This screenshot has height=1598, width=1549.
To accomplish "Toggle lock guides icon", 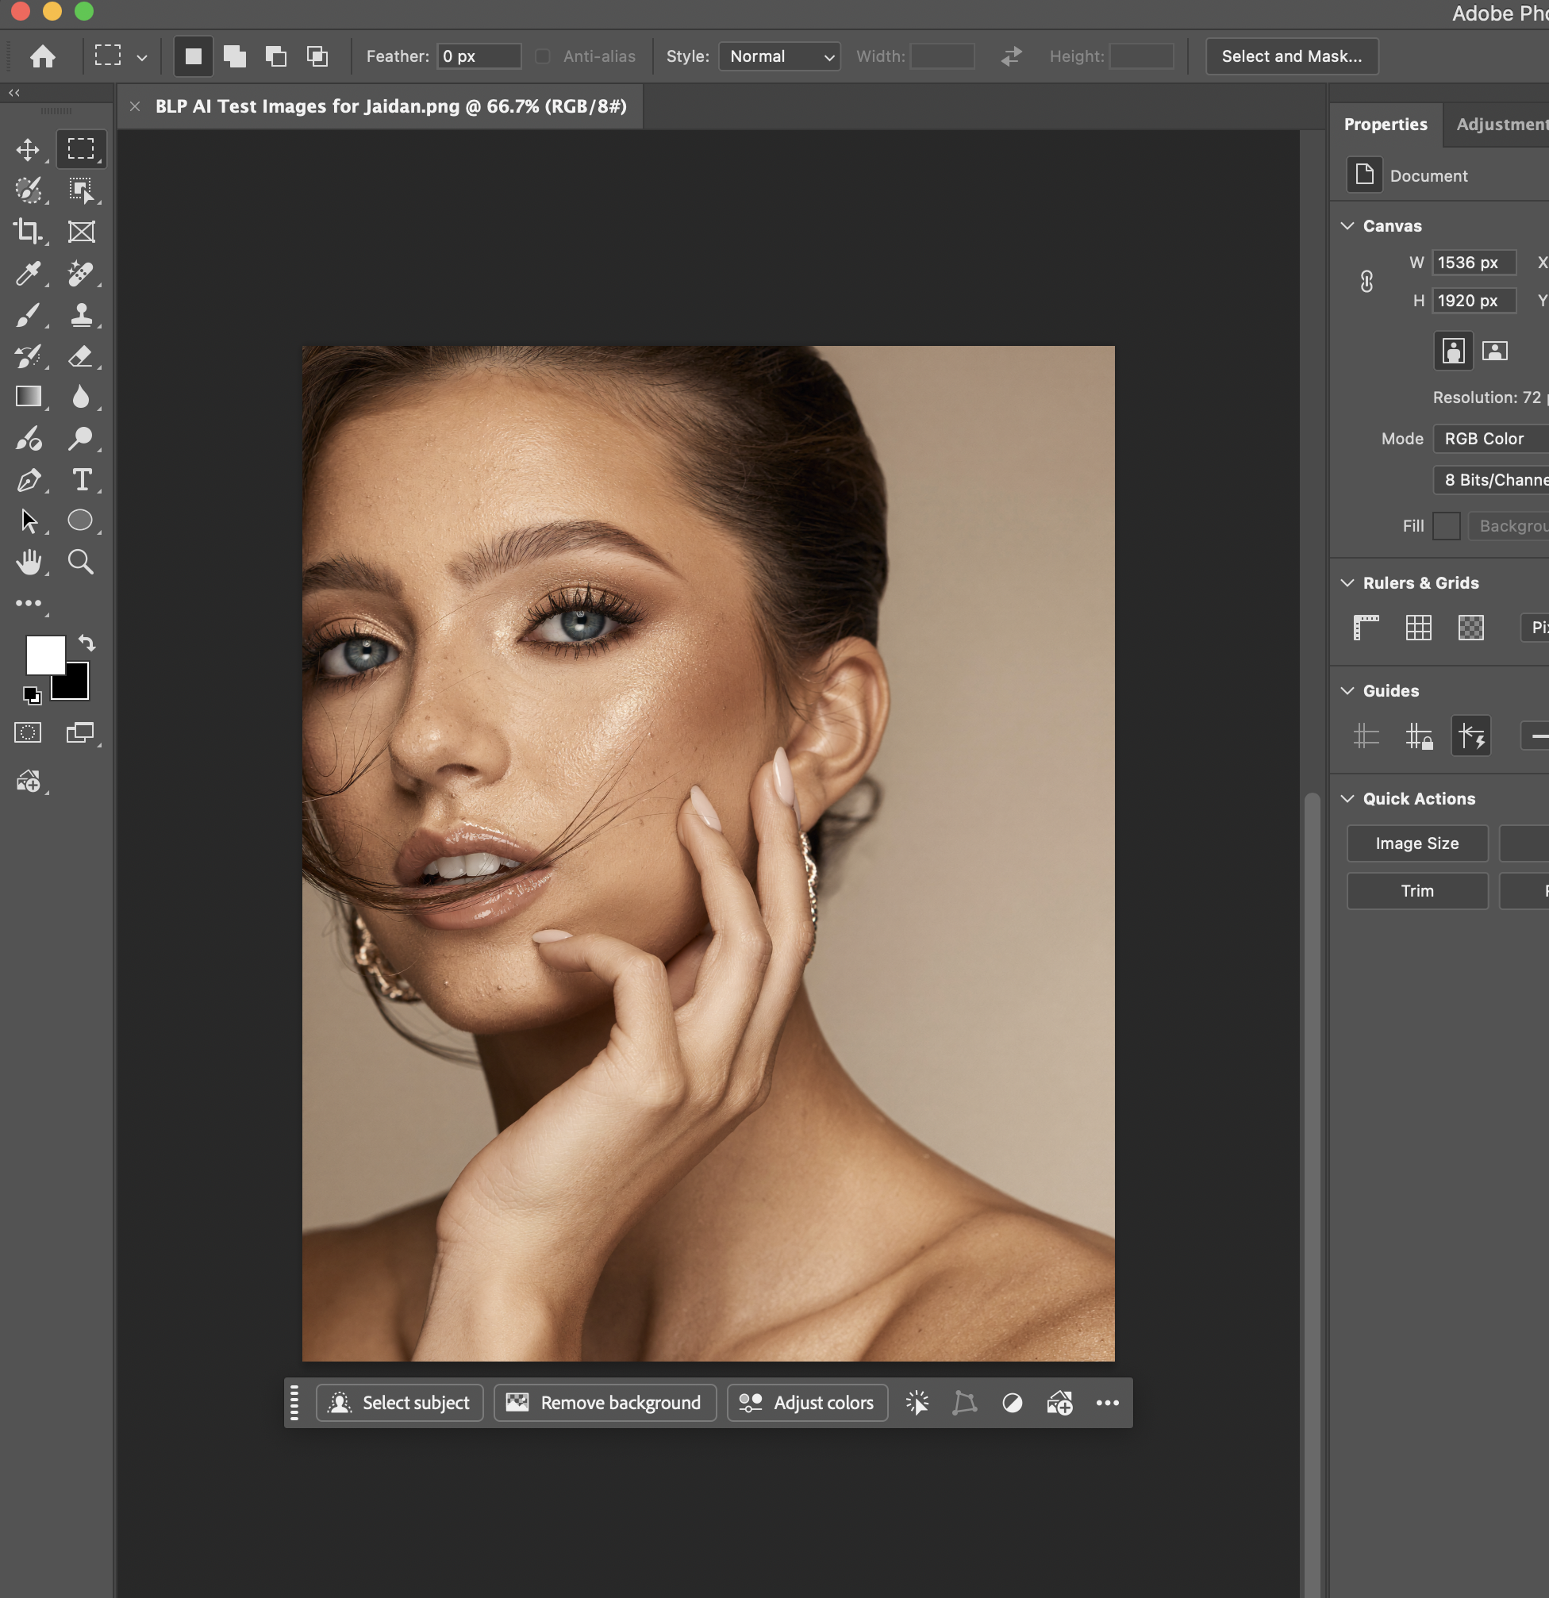I will [x=1419, y=736].
